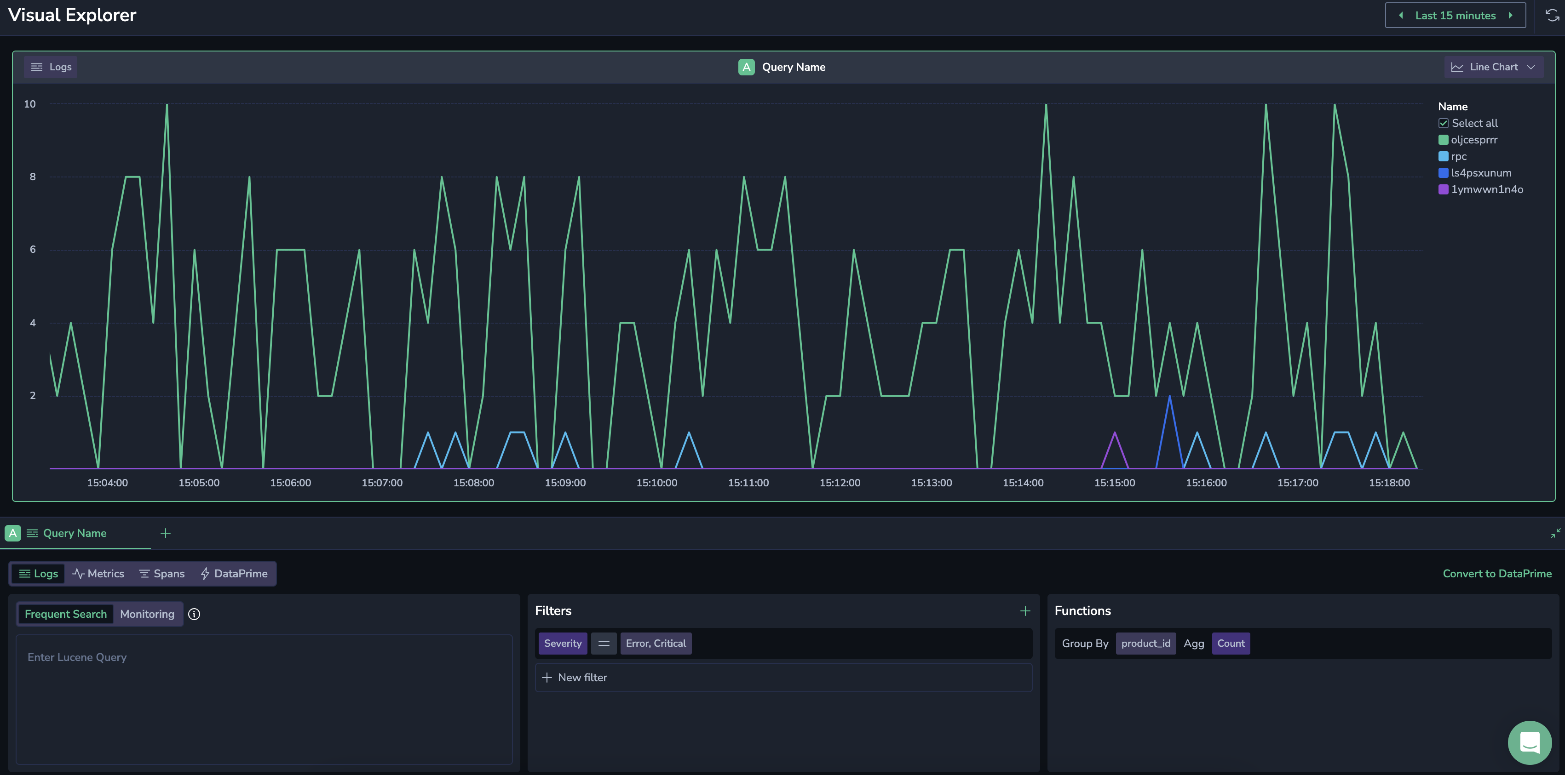Open the chat support bubble
Image resolution: width=1565 pixels, height=775 pixels.
pyautogui.click(x=1529, y=742)
